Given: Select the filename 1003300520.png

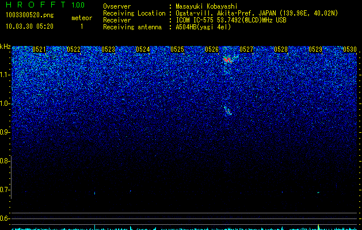Looking at the screenshot, I should 30,16.
